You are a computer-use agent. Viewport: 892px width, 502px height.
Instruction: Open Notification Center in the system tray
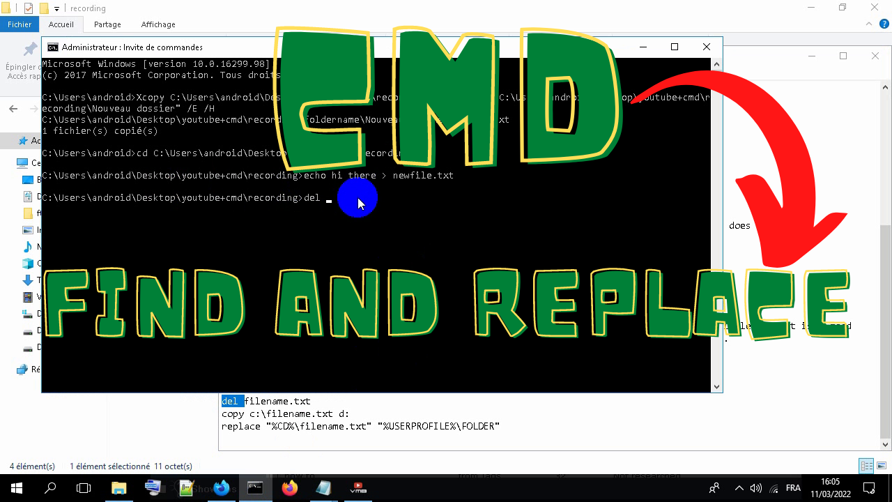point(868,488)
